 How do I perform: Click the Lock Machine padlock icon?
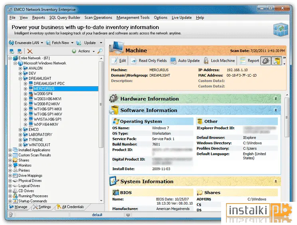206,61
